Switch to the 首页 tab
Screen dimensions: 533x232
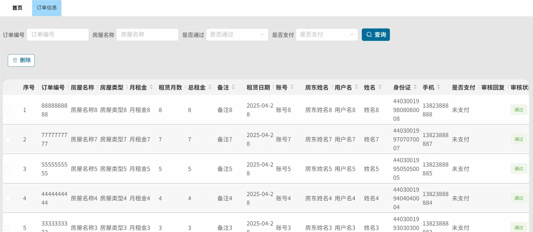[17, 8]
